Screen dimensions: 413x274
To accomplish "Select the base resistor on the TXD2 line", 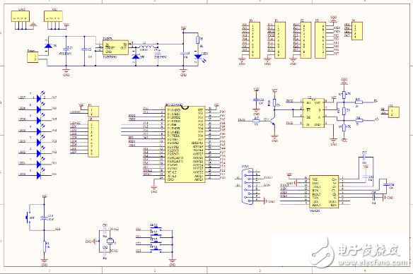I will [256, 121].
